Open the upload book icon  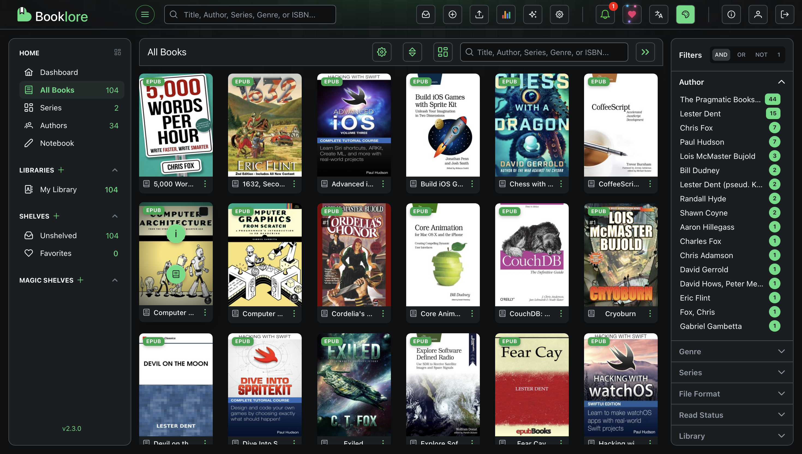(x=479, y=14)
